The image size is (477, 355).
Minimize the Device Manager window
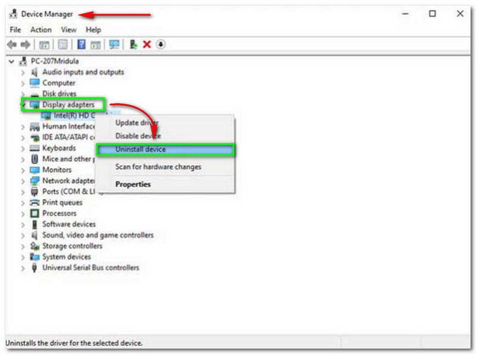[405, 14]
